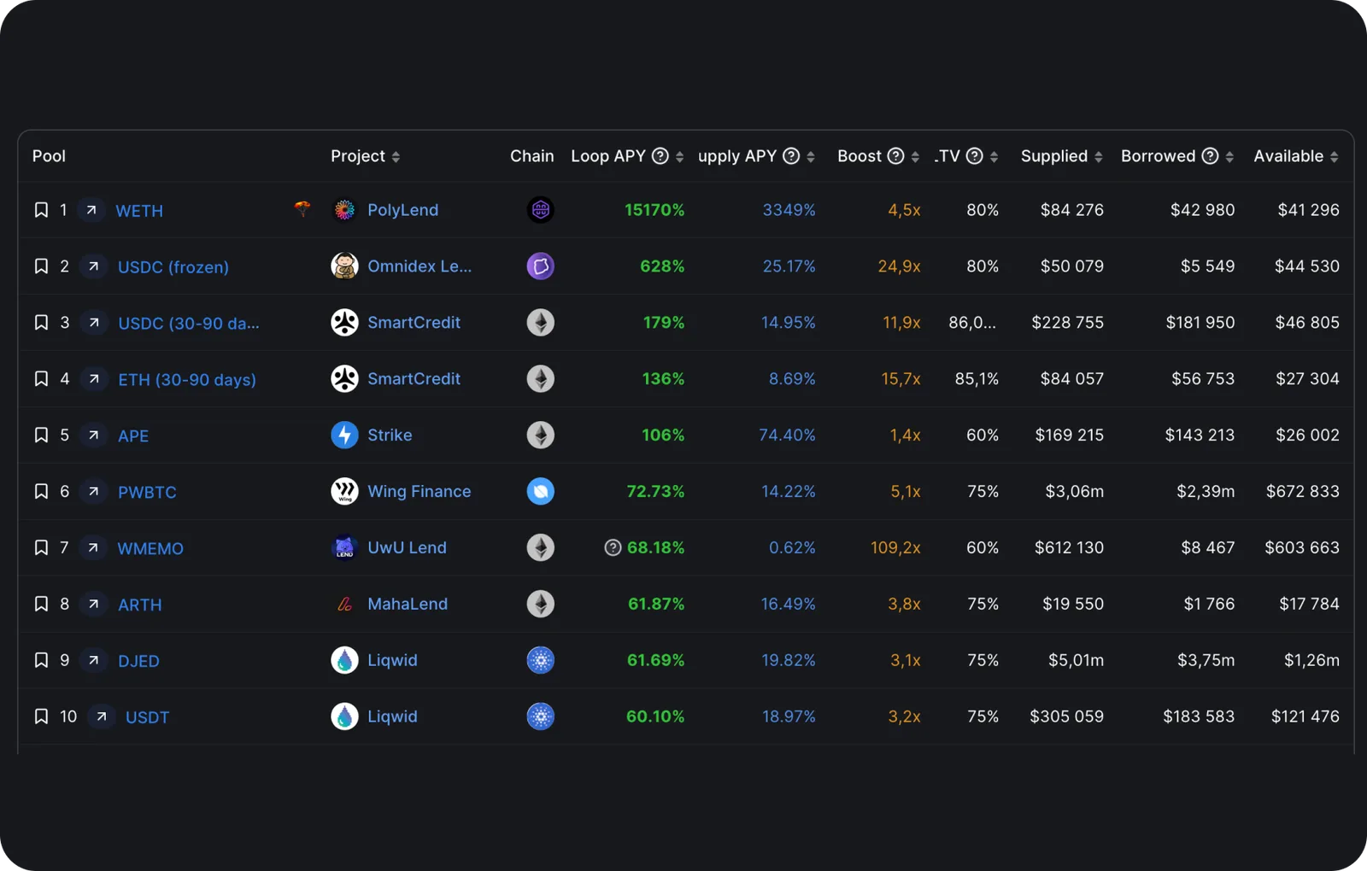Open the WMEMO pool link
The width and height of the screenshot is (1367, 871).
[150, 548]
